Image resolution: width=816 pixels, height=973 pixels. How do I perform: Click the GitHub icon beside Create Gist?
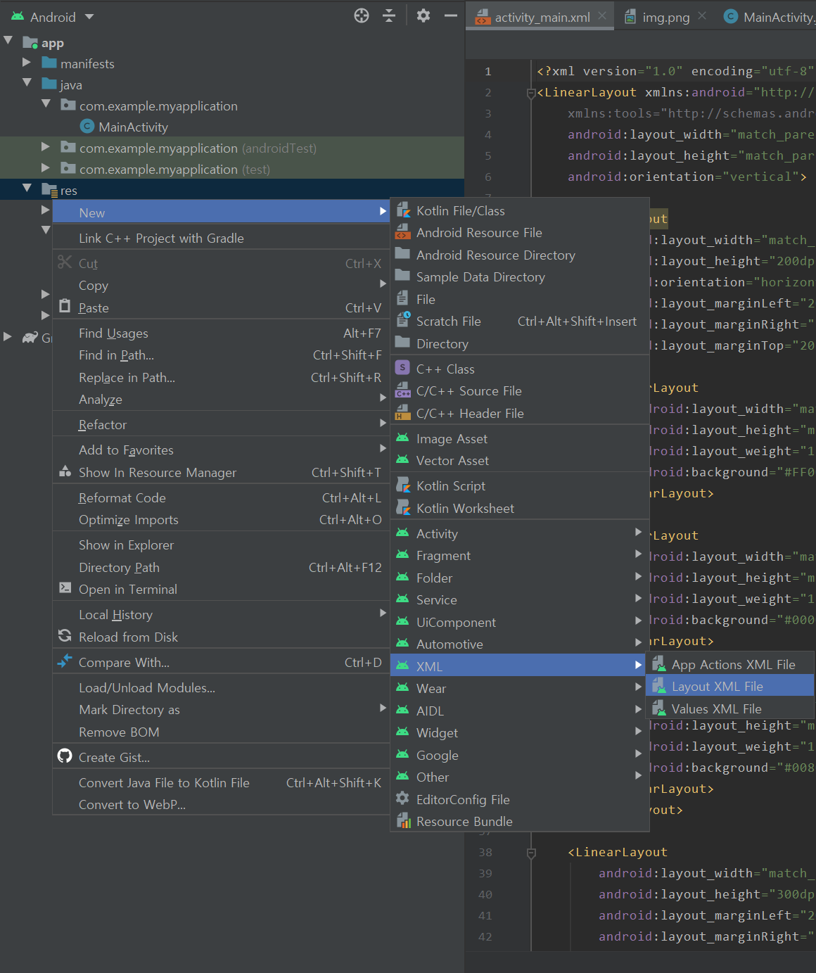[65, 756]
